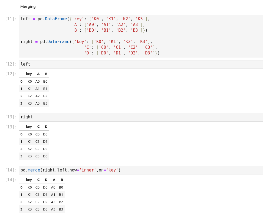Click column header B in left table output
This screenshot has height=217, width=263.
pos(46,74)
